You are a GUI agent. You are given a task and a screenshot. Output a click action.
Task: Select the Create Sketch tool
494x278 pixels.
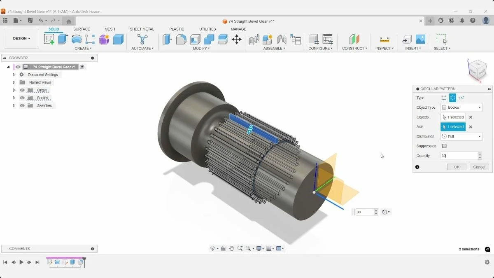pos(49,39)
